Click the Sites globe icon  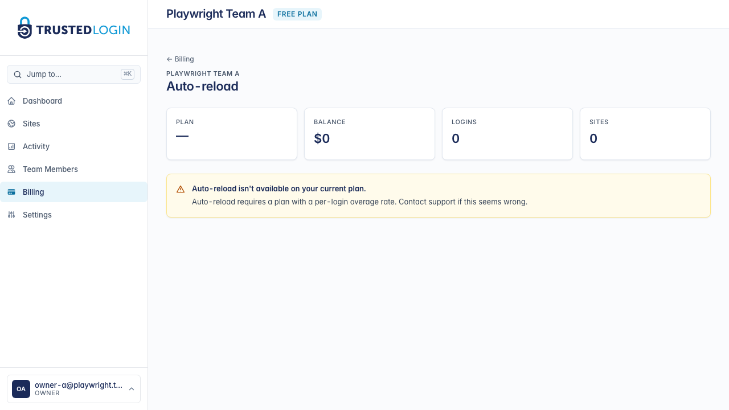tap(11, 124)
